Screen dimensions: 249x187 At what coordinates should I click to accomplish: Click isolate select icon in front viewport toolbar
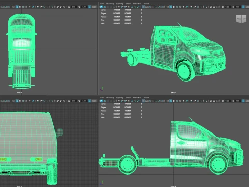pyautogui.click(x=53, y=101)
